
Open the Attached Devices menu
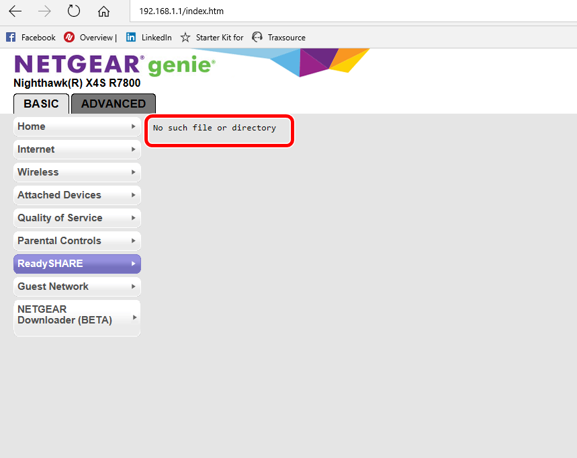tap(77, 195)
